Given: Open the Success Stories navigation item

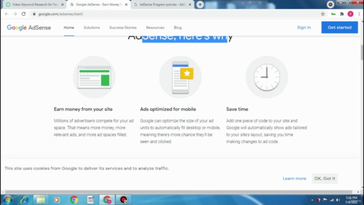Looking at the screenshot, I should point(123,27).
